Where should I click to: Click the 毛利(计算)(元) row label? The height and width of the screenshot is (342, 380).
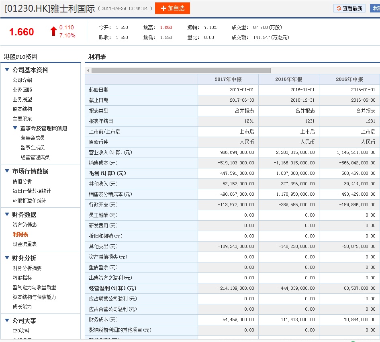108,173
